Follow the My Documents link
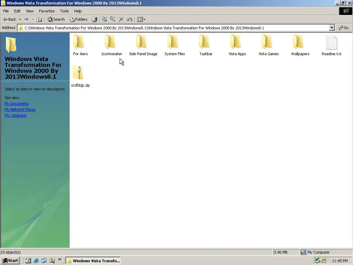 (x=17, y=104)
